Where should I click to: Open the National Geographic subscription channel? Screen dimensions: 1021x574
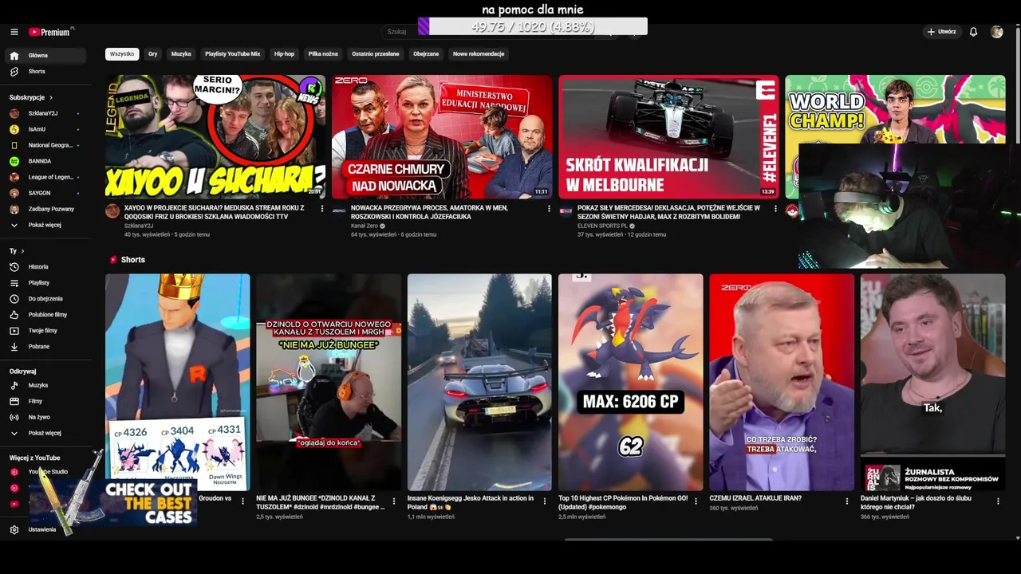click(x=46, y=145)
